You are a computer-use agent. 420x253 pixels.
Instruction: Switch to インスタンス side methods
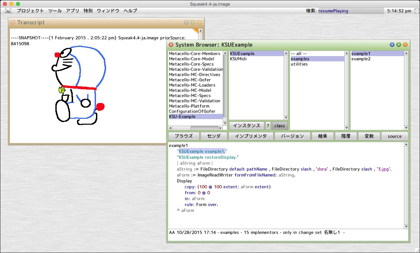coord(246,126)
